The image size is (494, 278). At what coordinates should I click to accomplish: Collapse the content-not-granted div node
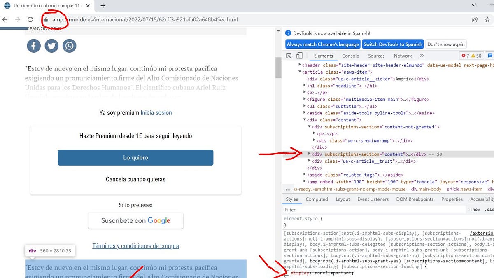[310, 127]
